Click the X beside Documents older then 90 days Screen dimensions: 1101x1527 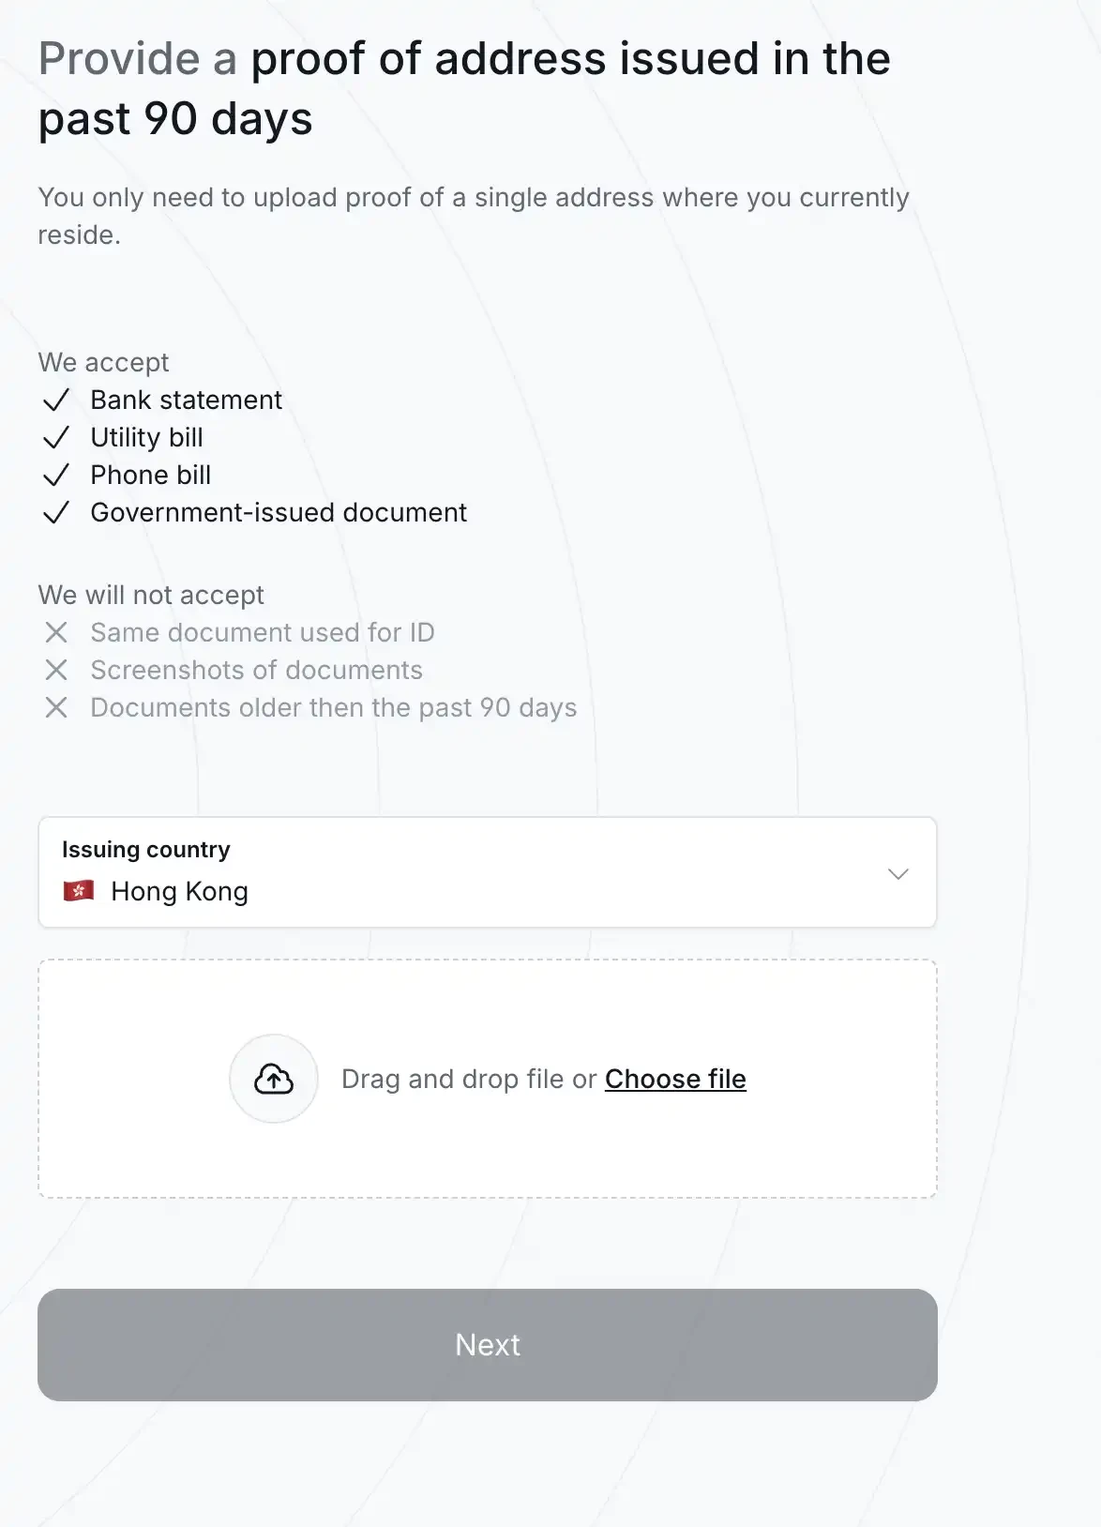click(x=57, y=707)
